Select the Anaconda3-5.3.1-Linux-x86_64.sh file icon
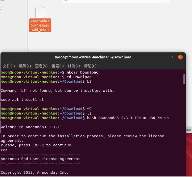This screenshot has height=177, width=192. (40, 12)
